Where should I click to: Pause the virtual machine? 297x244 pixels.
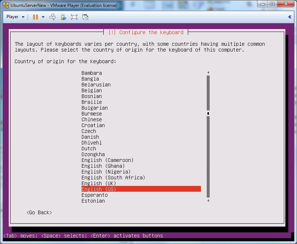pos(35,17)
